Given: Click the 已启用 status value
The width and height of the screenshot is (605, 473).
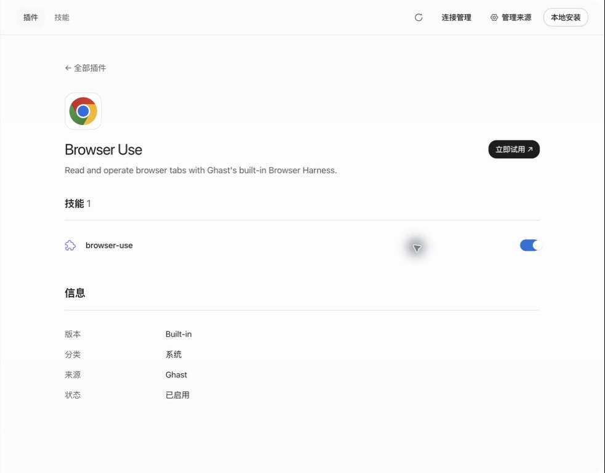Looking at the screenshot, I should click(x=177, y=395).
